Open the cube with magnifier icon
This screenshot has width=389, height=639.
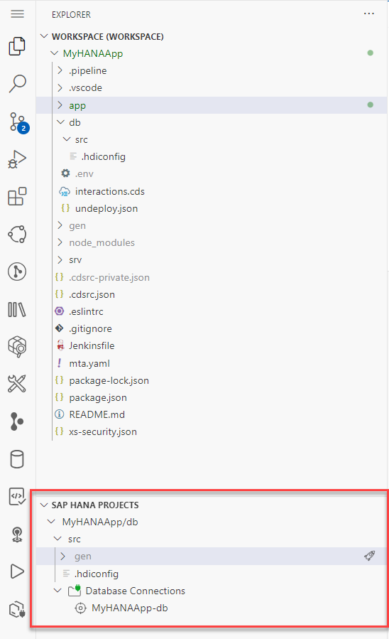17,347
